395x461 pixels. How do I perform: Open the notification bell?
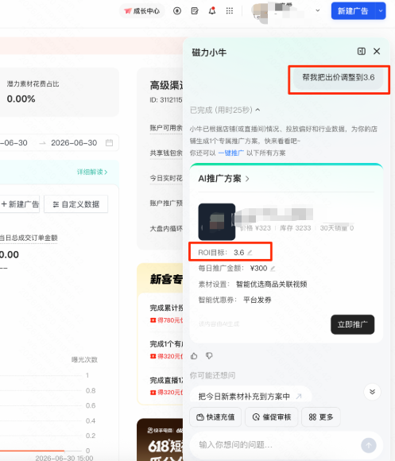212,11
